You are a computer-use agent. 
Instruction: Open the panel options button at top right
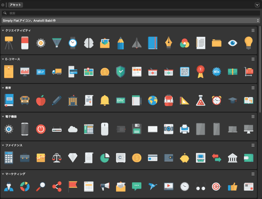click(x=257, y=5)
